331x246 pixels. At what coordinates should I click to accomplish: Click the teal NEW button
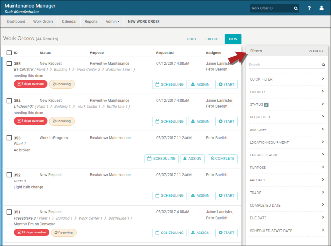coord(233,39)
